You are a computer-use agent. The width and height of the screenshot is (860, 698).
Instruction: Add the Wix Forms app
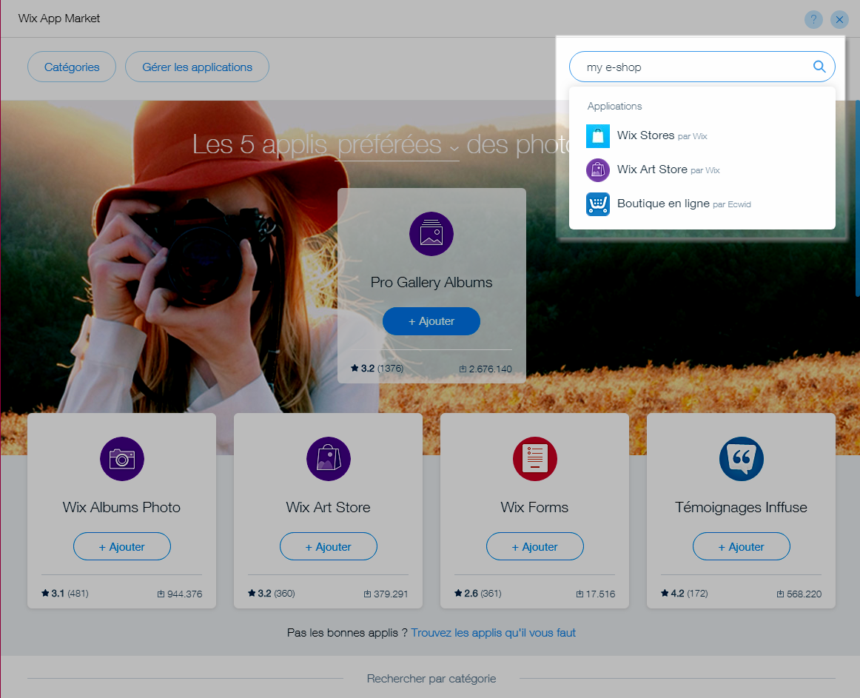534,547
